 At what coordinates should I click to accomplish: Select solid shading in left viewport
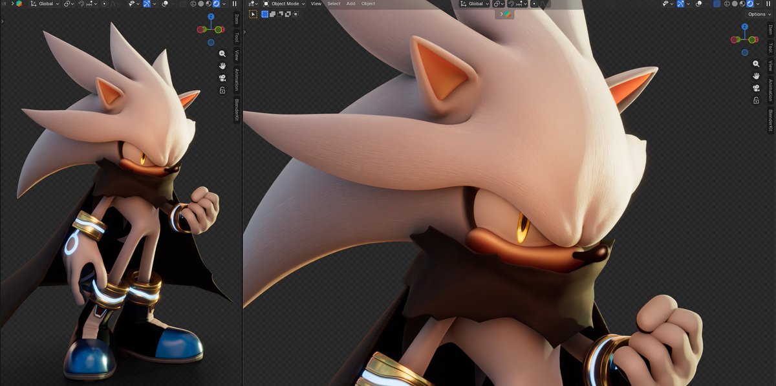pyautogui.click(x=201, y=4)
